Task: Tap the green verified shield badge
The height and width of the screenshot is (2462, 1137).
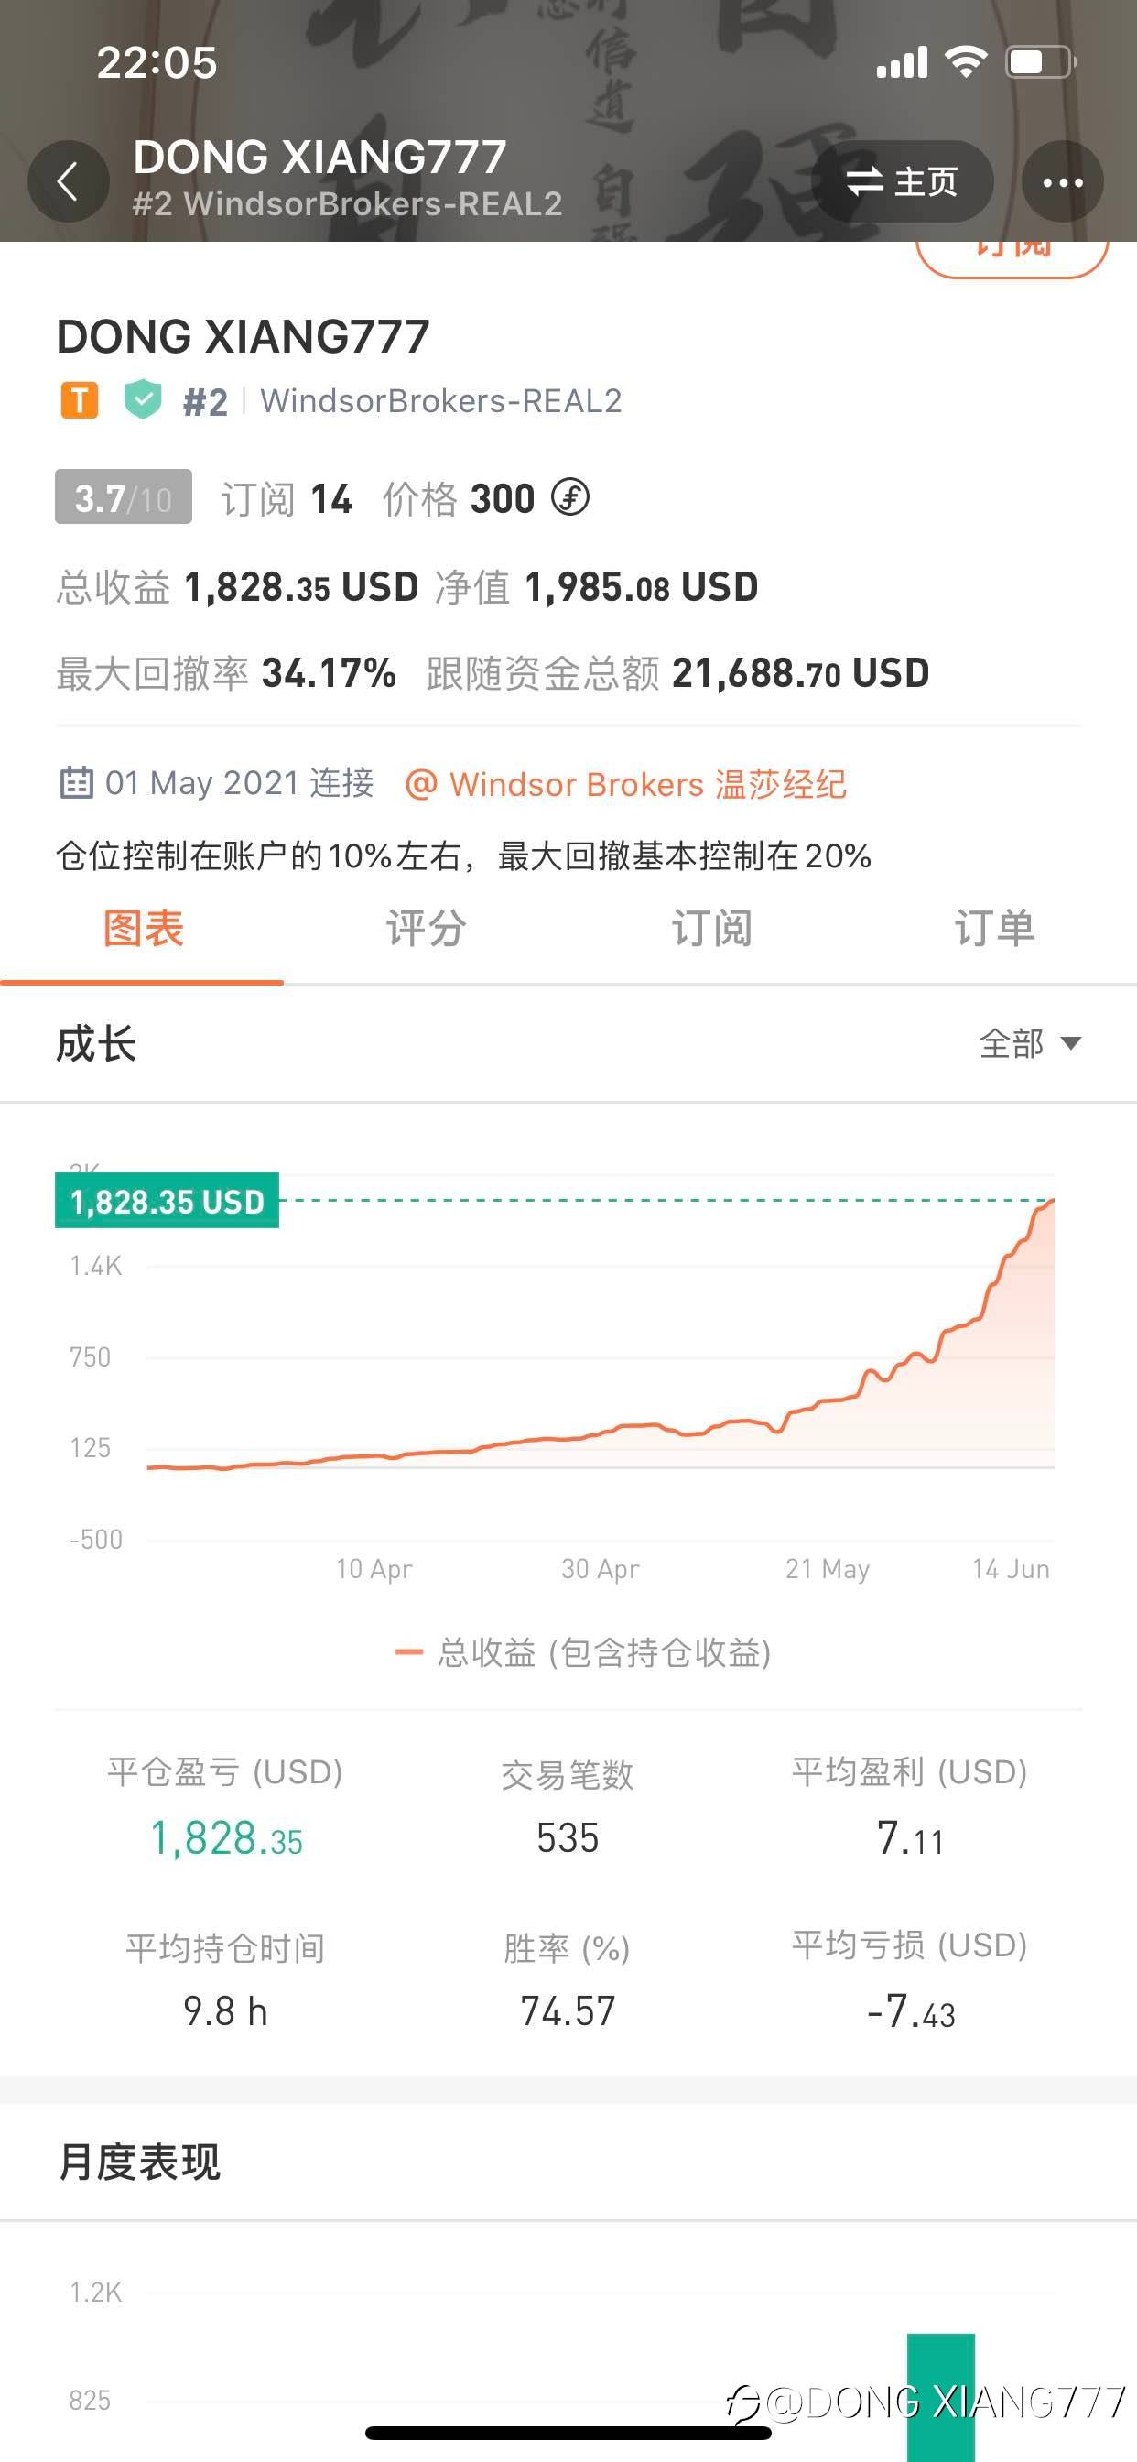Action: coord(143,399)
